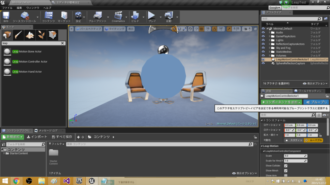This screenshot has height=185, width=330.
Task: Toggle visibility of Sky and Fog folder
Action: [x=263, y=48]
